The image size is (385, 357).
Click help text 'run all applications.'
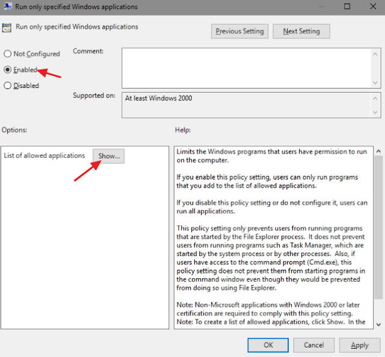pos(206,211)
